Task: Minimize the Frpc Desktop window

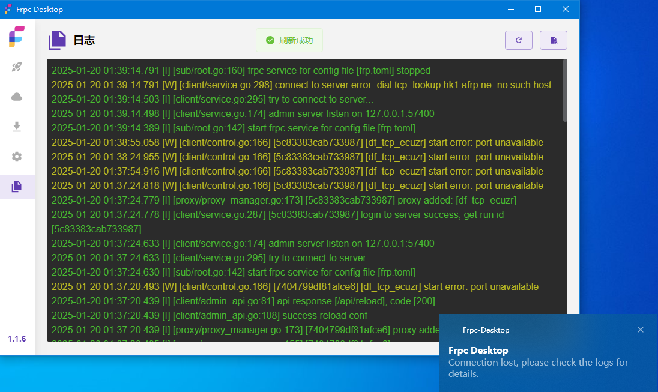Action: 511,9
